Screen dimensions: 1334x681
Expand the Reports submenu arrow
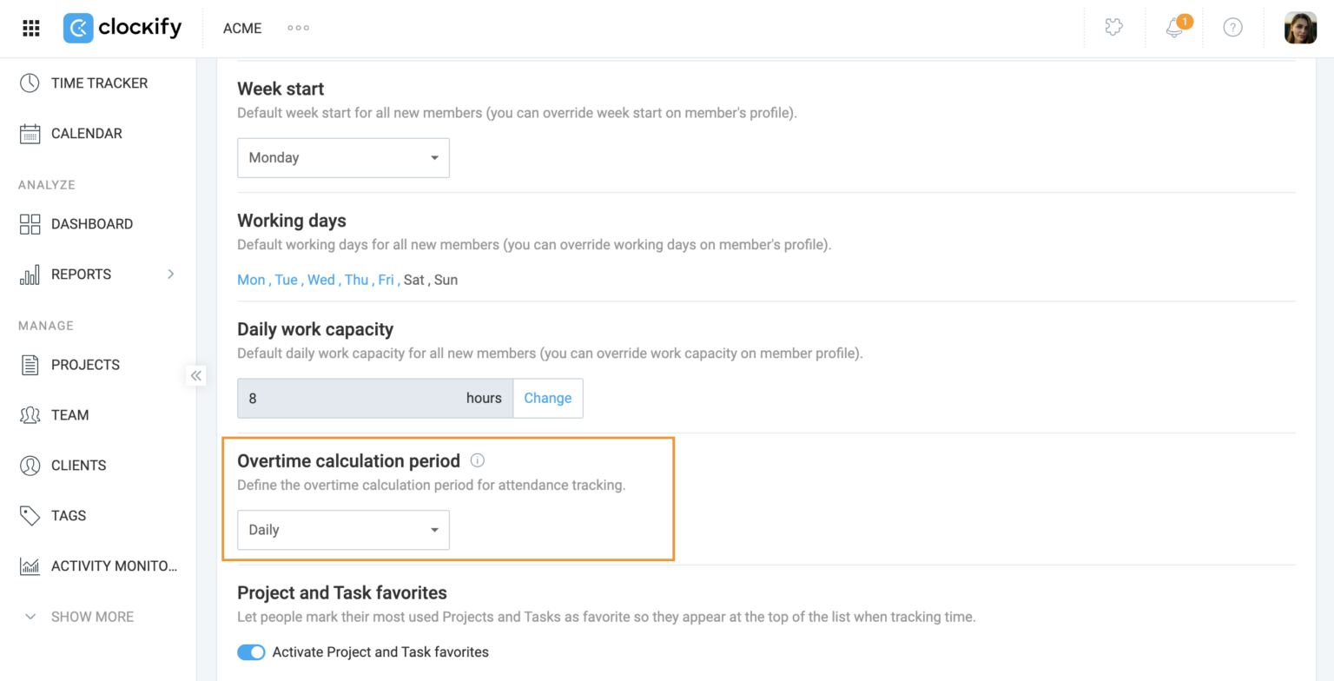170,274
